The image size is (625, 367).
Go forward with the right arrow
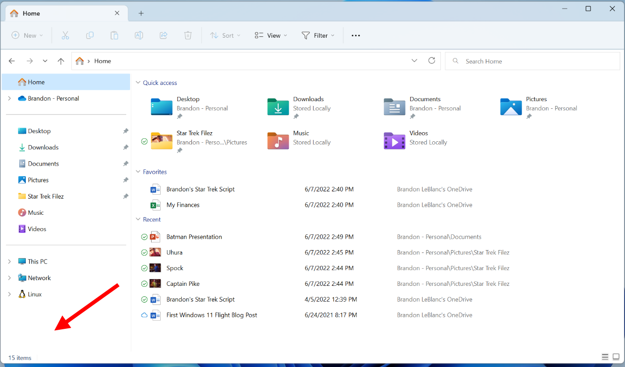pos(30,61)
